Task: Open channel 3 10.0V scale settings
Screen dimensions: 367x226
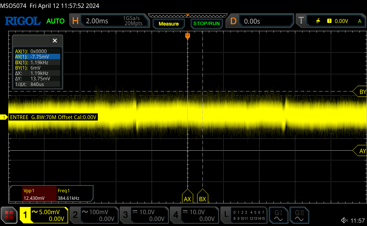Action: coord(149,215)
